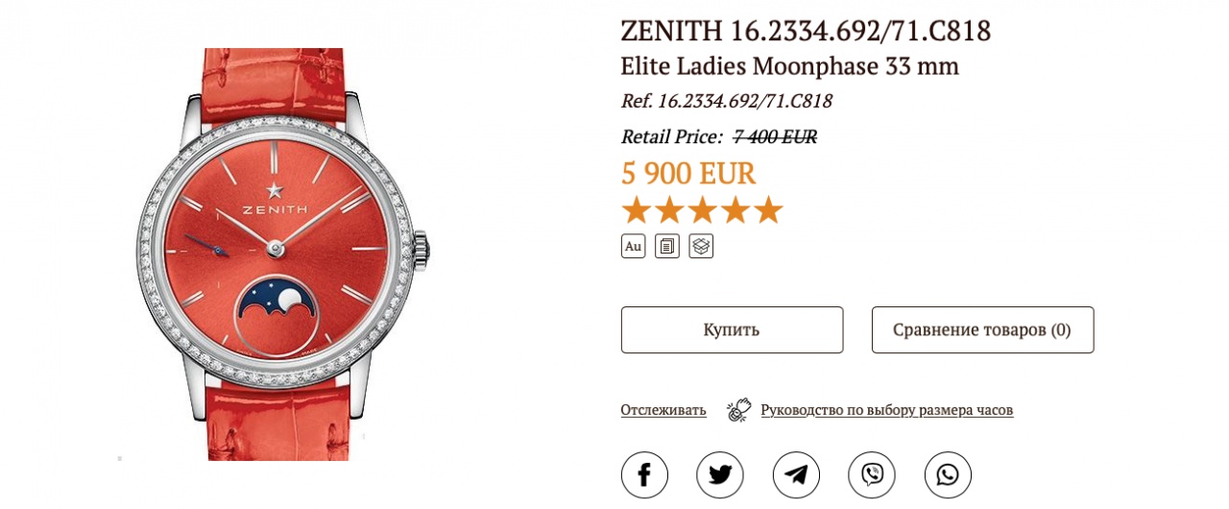
Task: Click the open box included icon
Action: tap(701, 246)
